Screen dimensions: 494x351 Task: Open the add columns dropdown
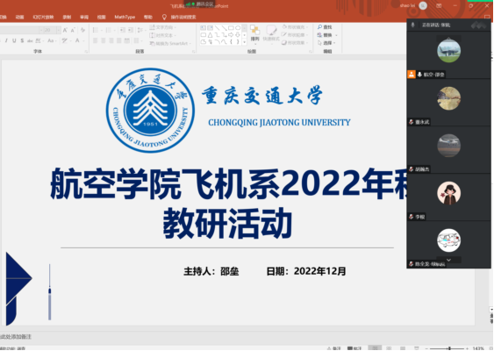click(x=138, y=40)
